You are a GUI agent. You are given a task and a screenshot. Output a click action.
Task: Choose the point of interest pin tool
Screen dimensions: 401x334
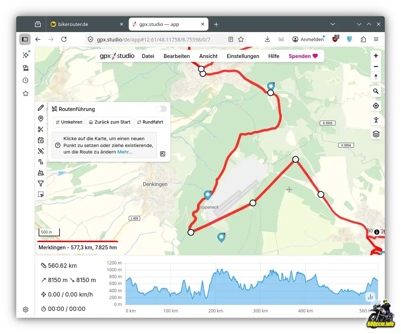tap(41, 119)
